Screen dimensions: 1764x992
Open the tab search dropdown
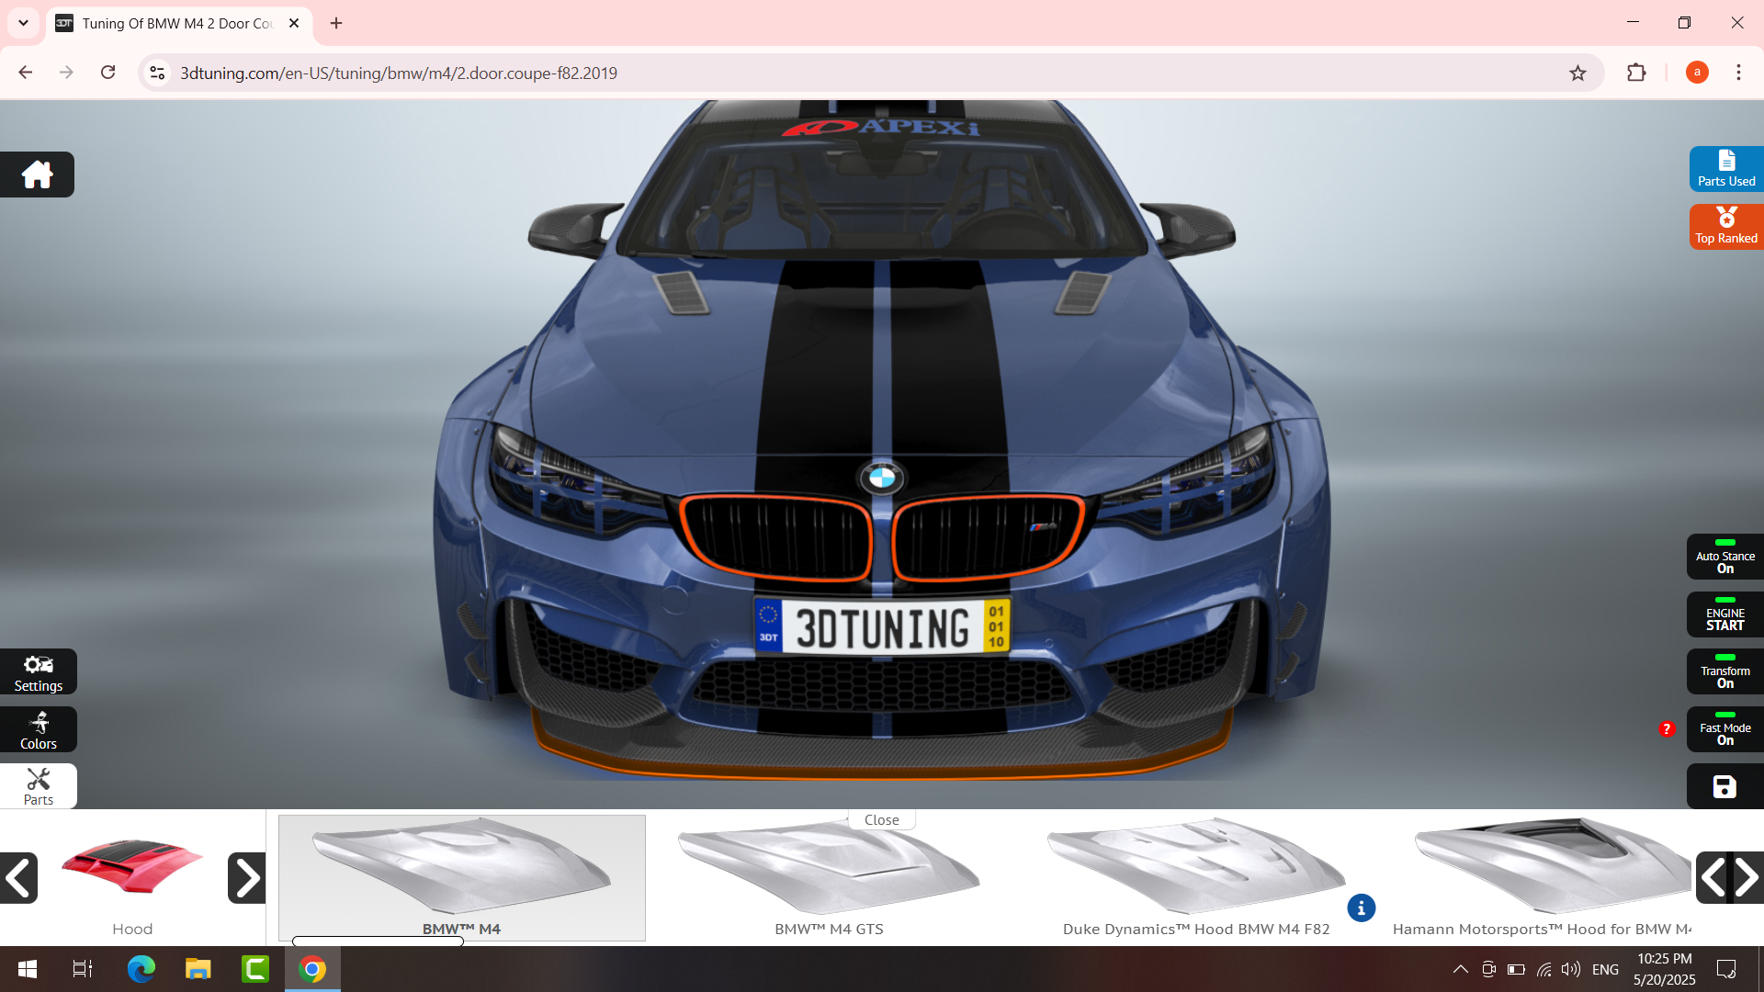pyautogui.click(x=23, y=23)
